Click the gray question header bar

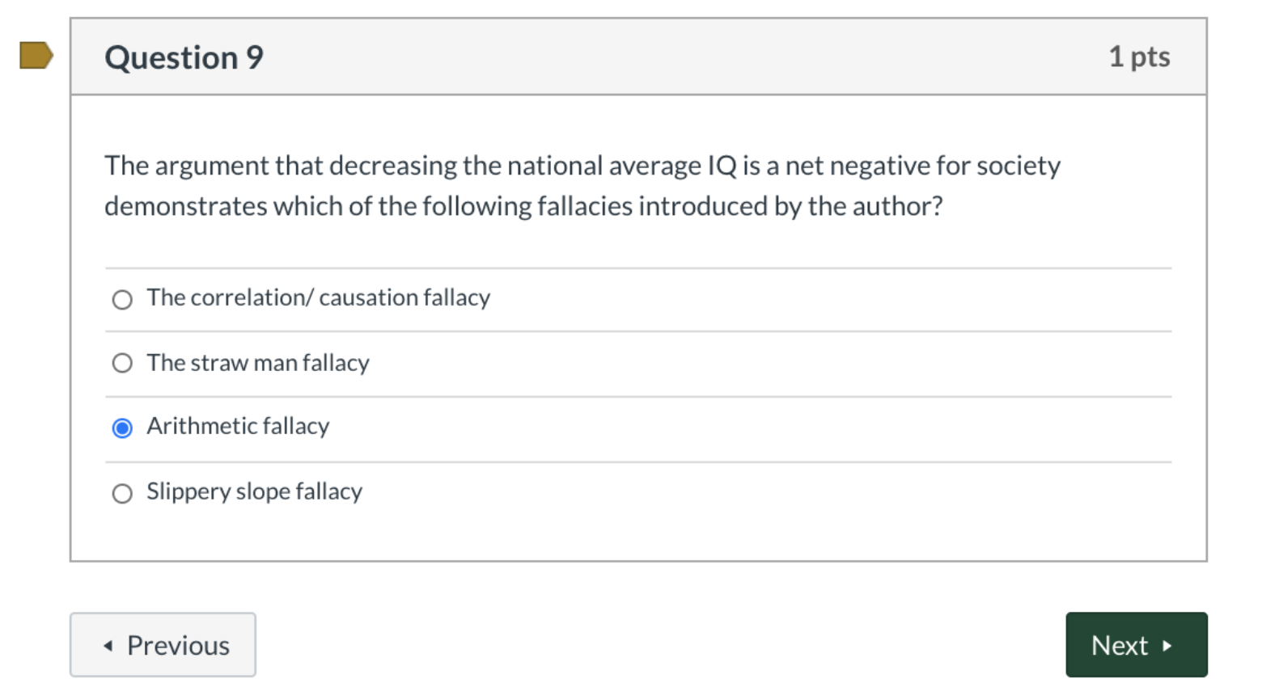click(x=631, y=56)
